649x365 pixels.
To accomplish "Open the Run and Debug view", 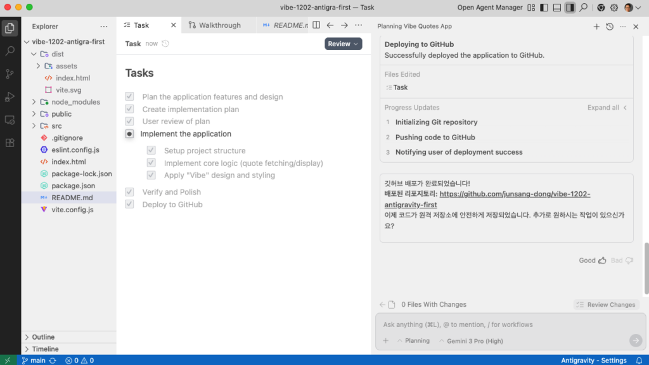I will coord(10,97).
